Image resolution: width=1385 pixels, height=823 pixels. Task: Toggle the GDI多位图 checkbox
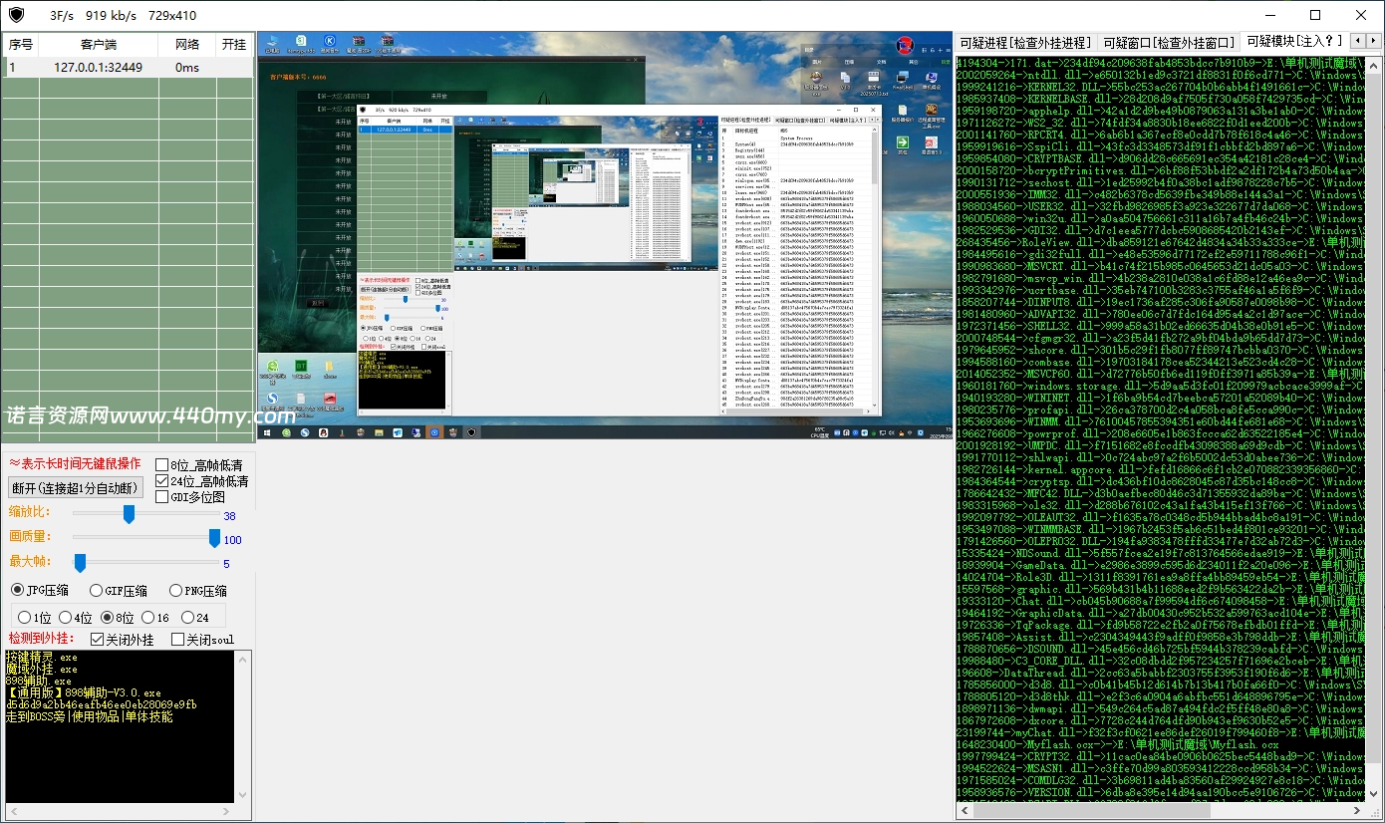click(x=162, y=497)
